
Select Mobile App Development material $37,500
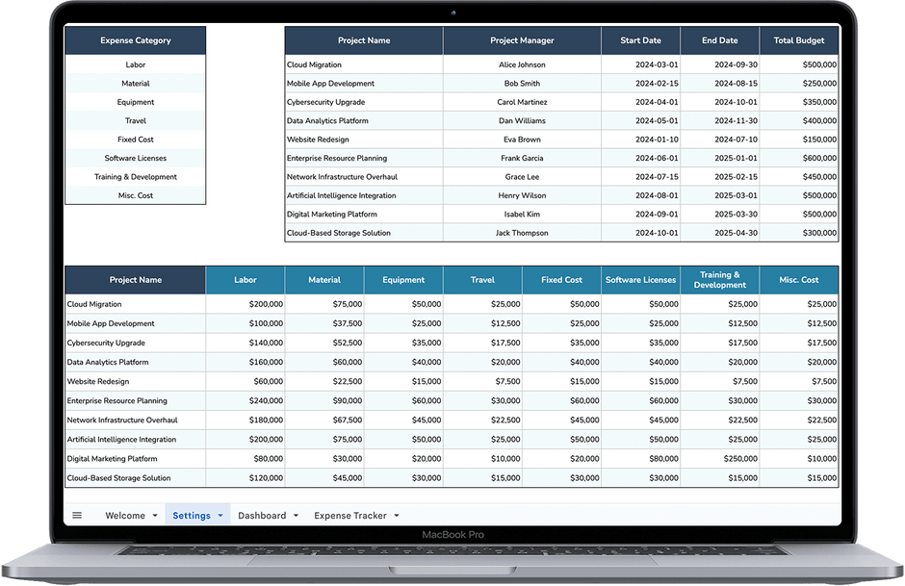[324, 323]
